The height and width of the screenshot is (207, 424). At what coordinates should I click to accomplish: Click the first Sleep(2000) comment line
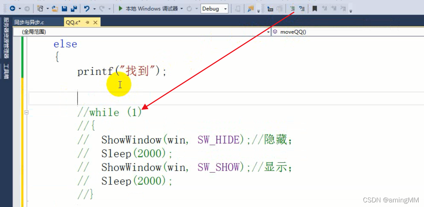[125, 154]
